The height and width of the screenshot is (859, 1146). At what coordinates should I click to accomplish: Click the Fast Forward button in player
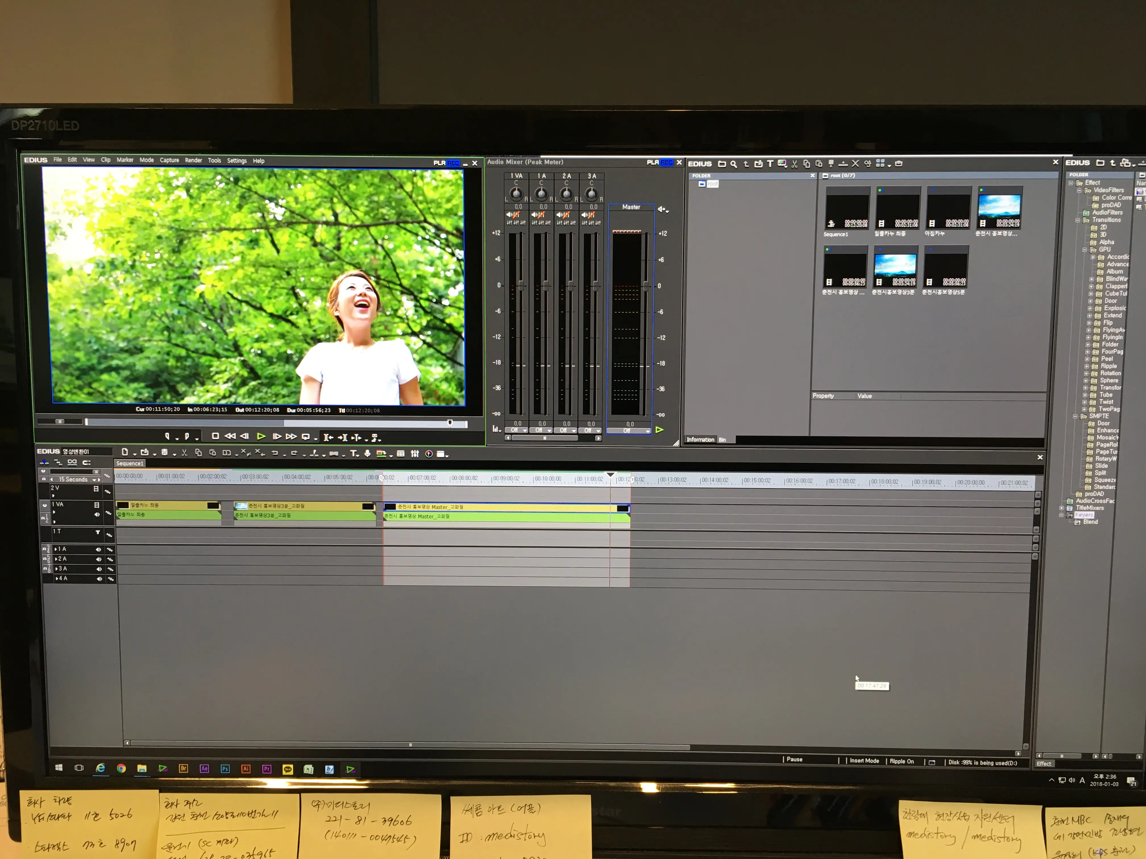pyautogui.click(x=291, y=437)
